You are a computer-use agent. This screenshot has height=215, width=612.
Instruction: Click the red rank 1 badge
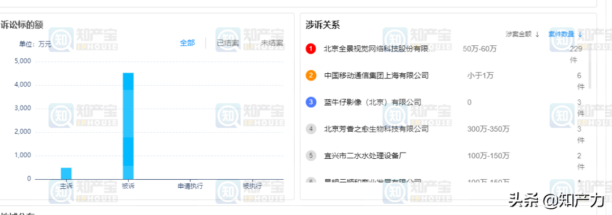coord(311,49)
